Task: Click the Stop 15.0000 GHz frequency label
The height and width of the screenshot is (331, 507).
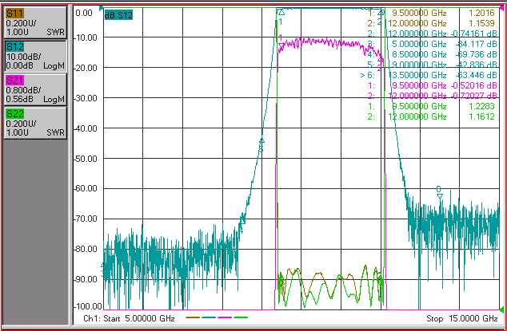Action: [462, 319]
